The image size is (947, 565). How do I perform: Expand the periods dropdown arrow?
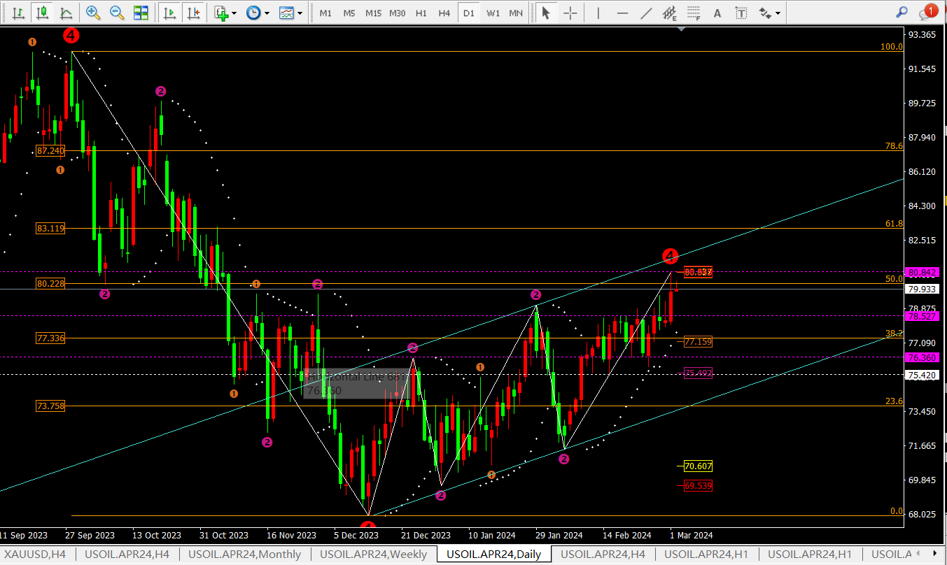tap(266, 13)
